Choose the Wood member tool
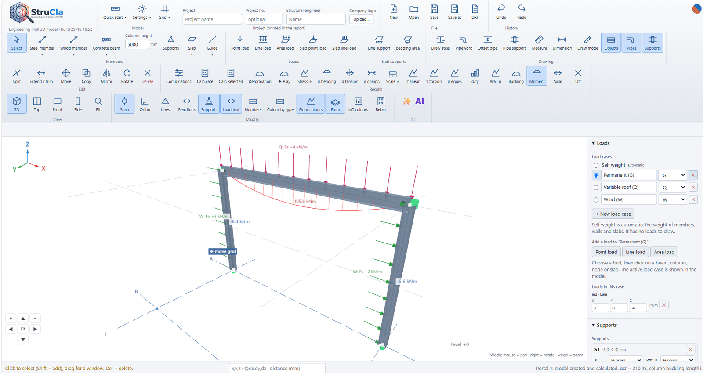Viewport: 703px width, 373px height. pos(73,43)
